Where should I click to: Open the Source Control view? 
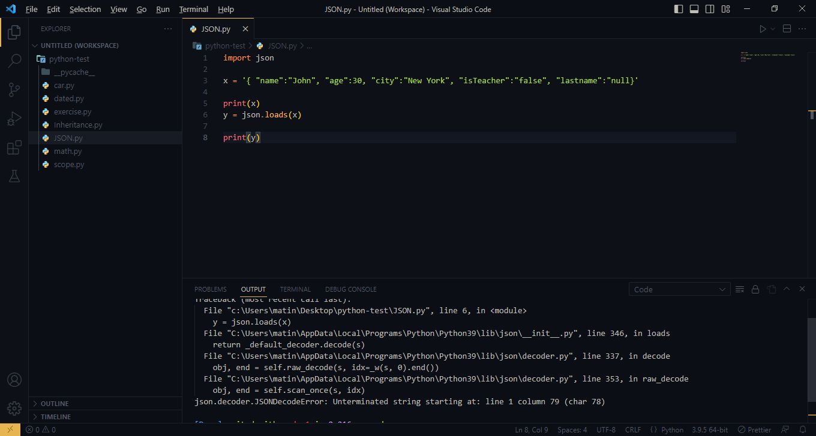tap(14, 90)
